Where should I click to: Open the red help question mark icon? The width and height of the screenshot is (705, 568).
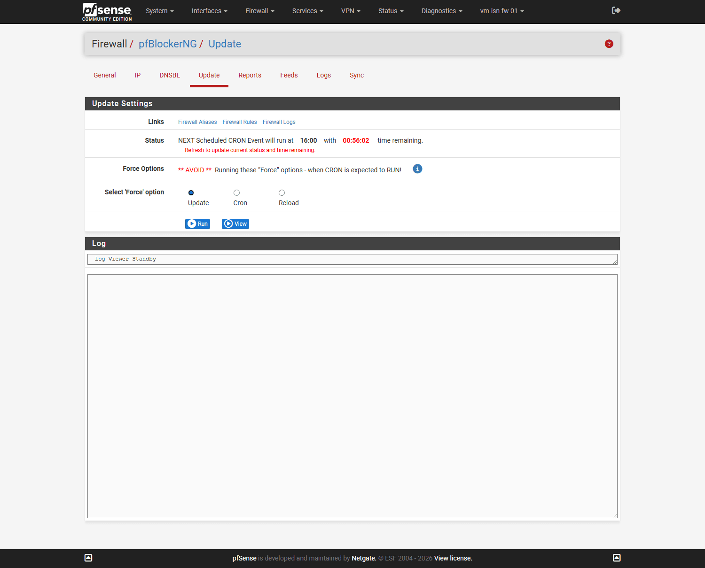click(x=609, y=44)
